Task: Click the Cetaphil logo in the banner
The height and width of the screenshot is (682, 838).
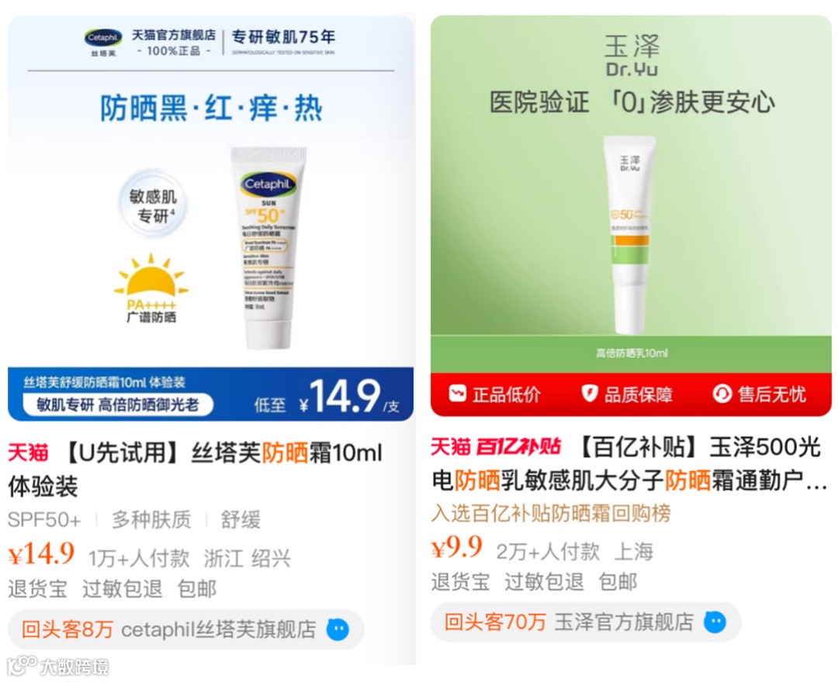Action: pyautogui.click(x=103, y=38)
